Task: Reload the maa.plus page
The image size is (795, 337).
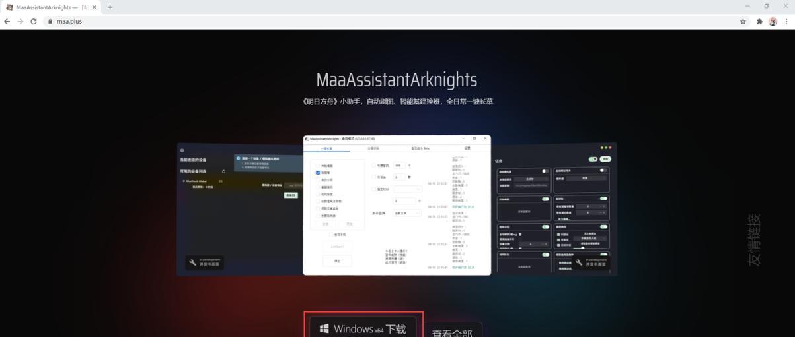Action: click(34, 21)
